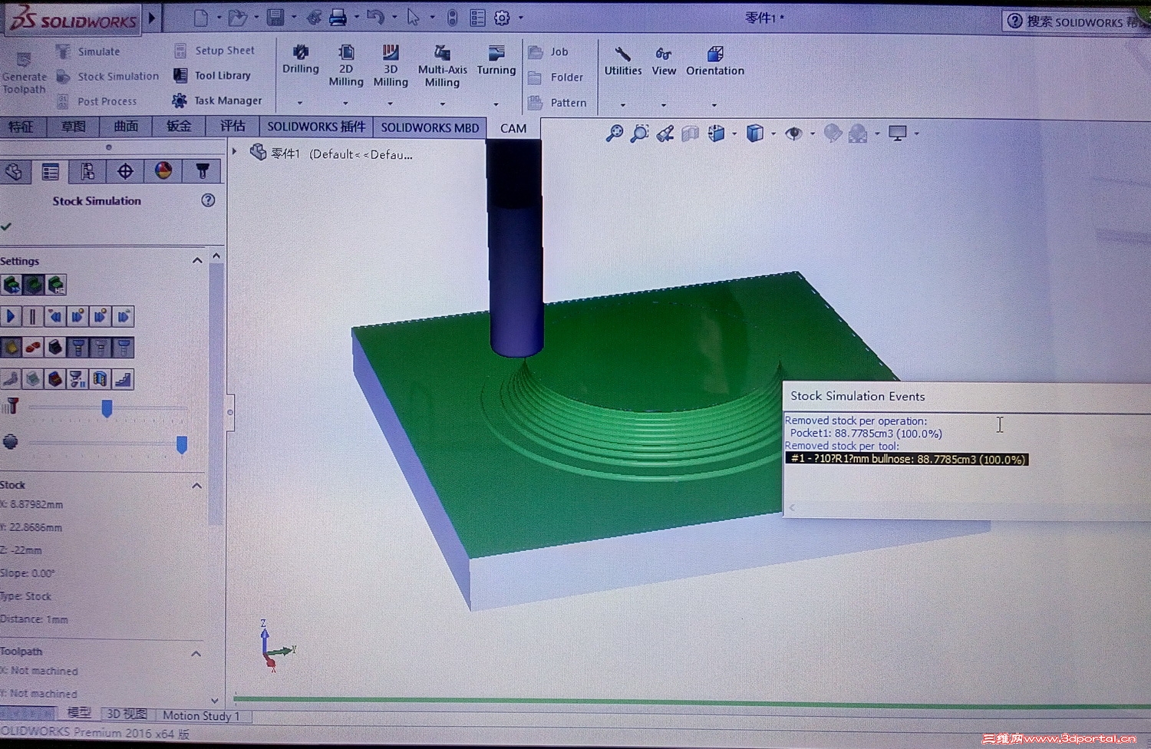Click the Play simulation button
Screen dimensions: 1151x749
click(x=11, y=316)
